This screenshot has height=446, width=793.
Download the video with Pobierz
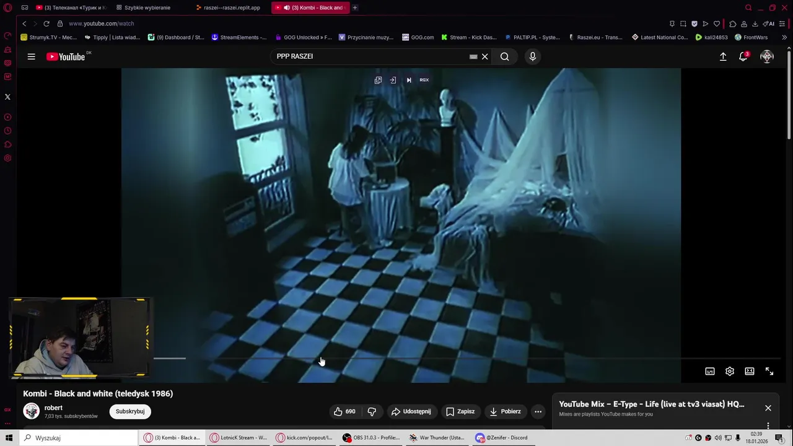505,411
